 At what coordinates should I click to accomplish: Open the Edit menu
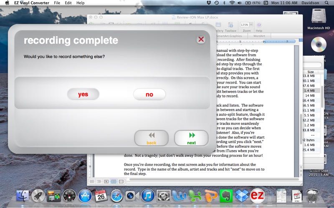(x=68, y=3)
